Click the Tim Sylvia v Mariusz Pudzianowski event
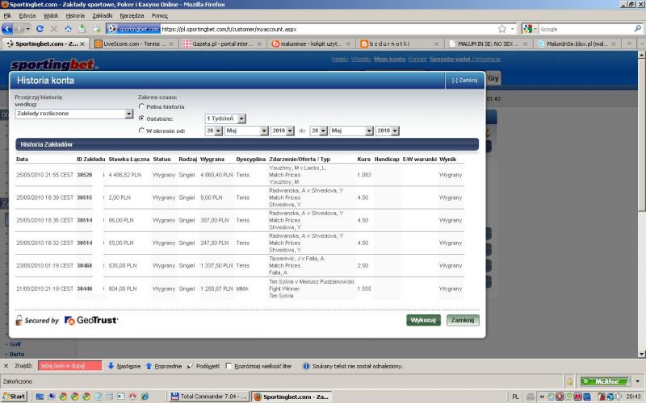646x403 pixels. (311, 281)
